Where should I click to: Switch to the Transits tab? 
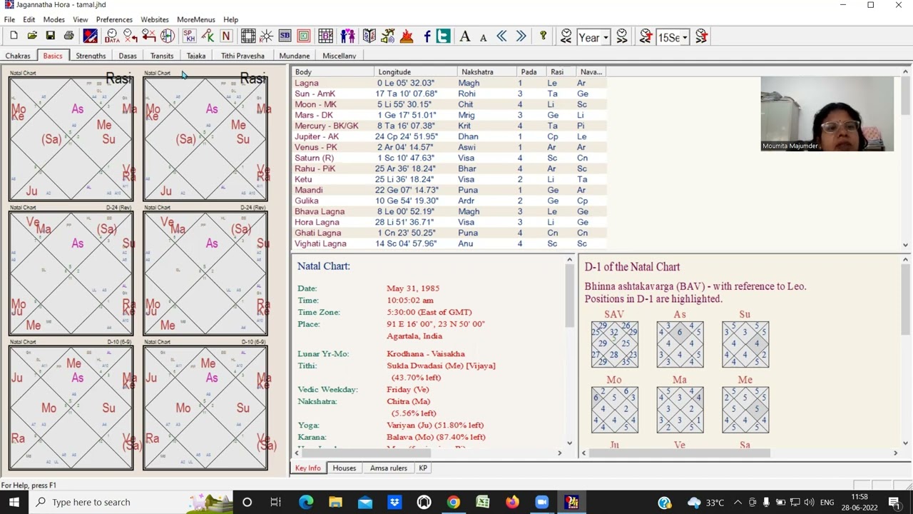pyautogui.click(x=162, y=56)
